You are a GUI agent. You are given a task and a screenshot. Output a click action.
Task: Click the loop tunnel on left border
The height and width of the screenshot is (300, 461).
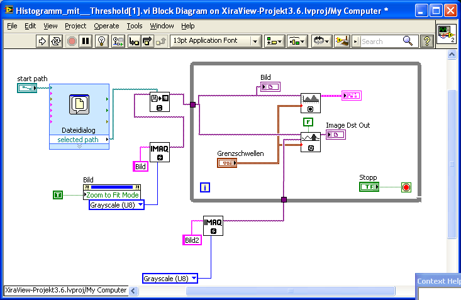[193, 104]
